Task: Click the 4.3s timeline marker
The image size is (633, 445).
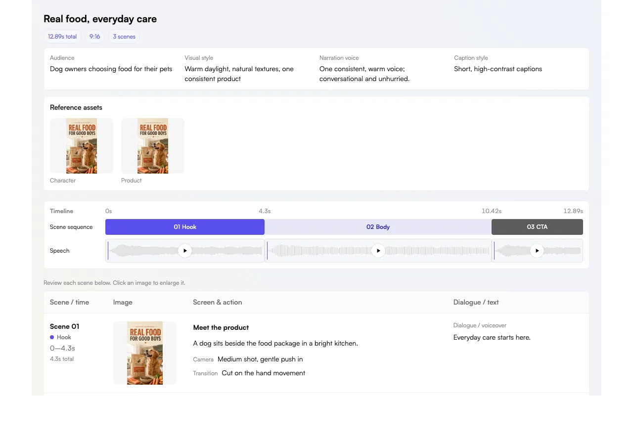Action: coord(265,211)
